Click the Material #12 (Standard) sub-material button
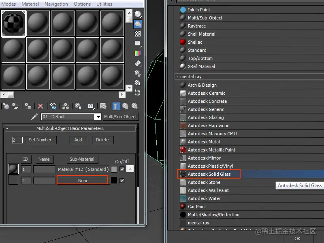This screenshot has width=324, height=243. click(x=83, y=169)
